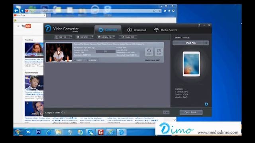Open the Media Server tab
Viewport: 255px width, 143px height.
165,30
